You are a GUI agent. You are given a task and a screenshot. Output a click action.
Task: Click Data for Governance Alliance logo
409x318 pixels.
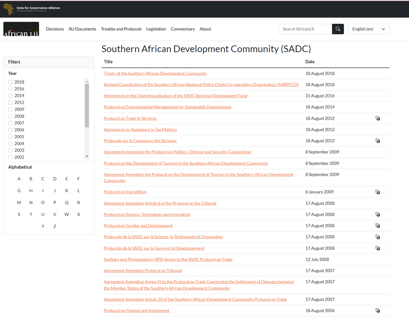click(31, 9)
